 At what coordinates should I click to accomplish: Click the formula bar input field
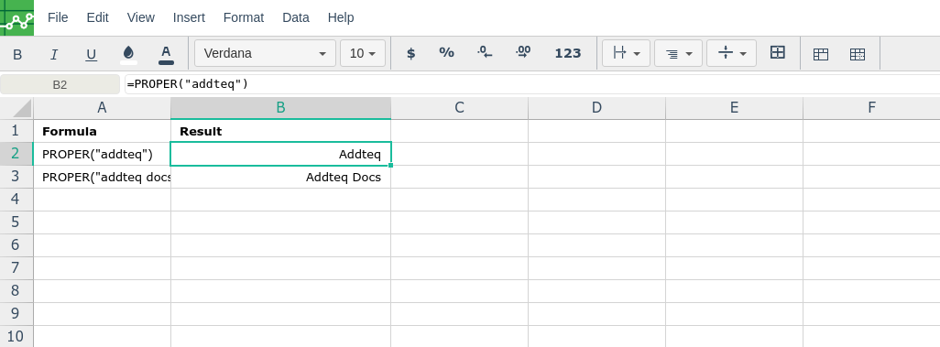pyautogui.click(x=531, y=84)
